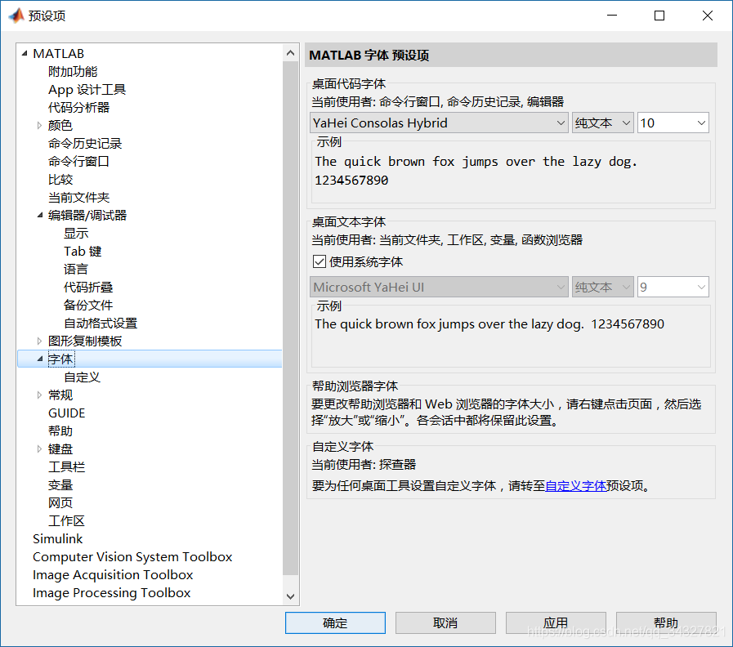Select 语言 in the tree
This screenshot has height=647, width=733.
point(76,270)
